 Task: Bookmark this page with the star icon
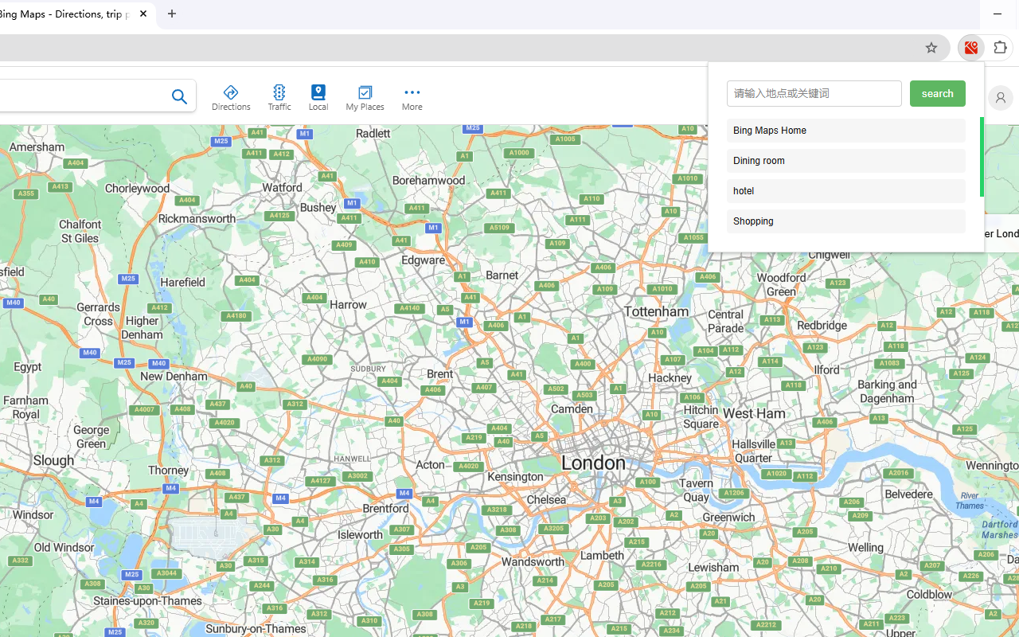pos(931,48)
